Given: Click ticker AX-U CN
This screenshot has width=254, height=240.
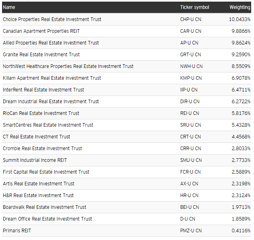Looking at the screenshot, I should pos(189,184).
